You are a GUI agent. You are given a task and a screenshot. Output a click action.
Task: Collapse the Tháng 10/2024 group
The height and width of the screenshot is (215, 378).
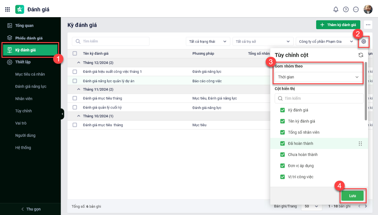tap(79, 116)
